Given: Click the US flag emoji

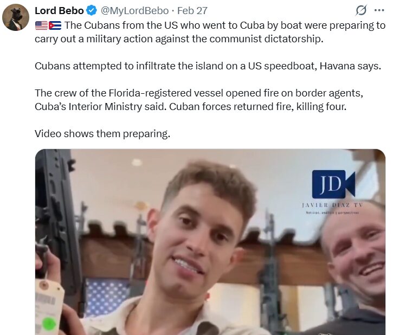Looking at the screenshot, I should tap(41, 25).
